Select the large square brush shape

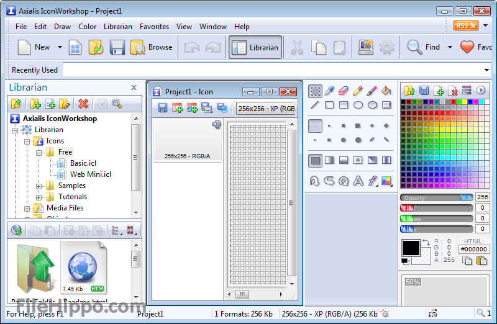tap(358, 126)
